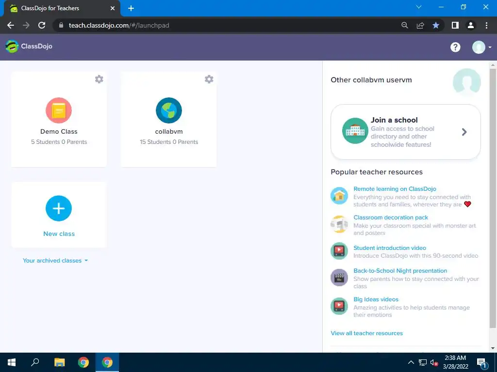Open File Explorer from taskbar
The image size is (497, 372).
pyautogui.click(x=59, y=362)
